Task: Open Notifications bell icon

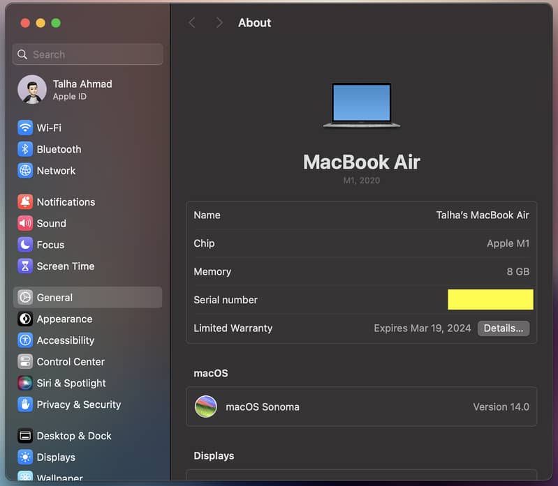Action: [25, 202]
